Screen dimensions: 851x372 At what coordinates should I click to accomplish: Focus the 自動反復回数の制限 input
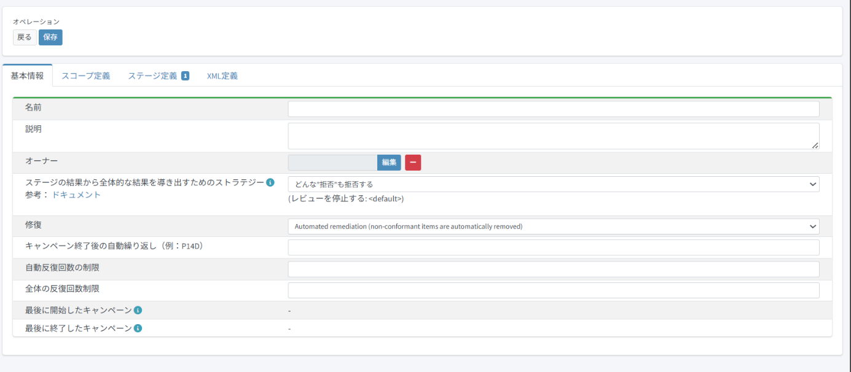point(554,269)
